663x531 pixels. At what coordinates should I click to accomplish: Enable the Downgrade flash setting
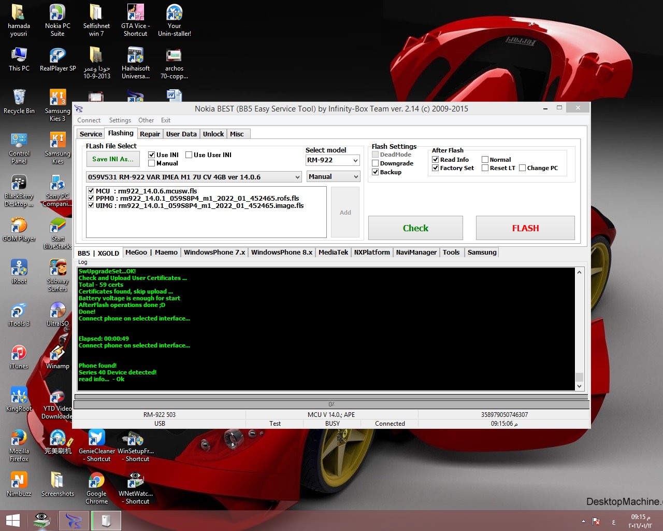376,163
